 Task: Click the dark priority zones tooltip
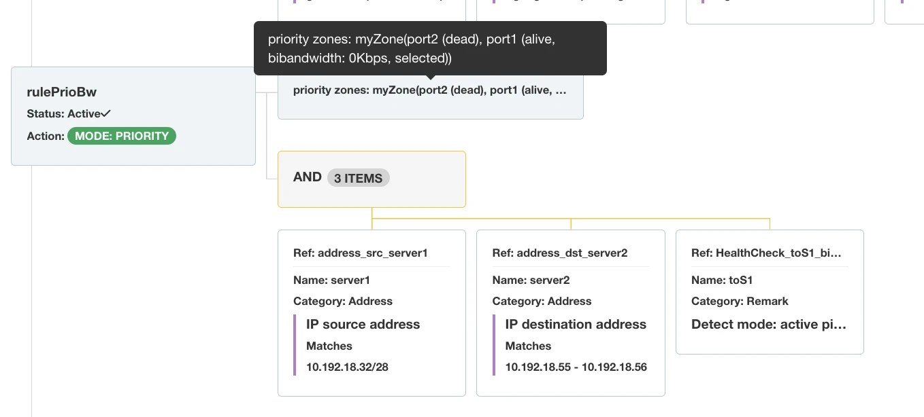click(x=429, y=49)
